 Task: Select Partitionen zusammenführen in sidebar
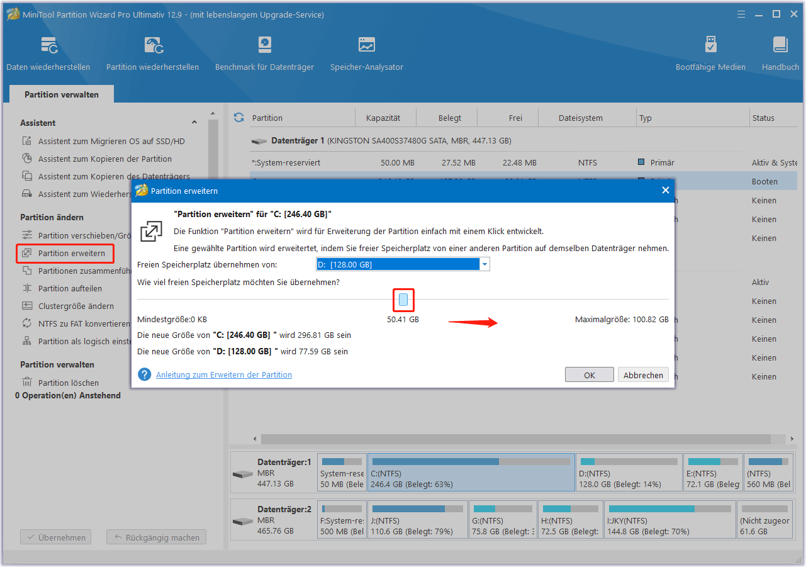76,271
